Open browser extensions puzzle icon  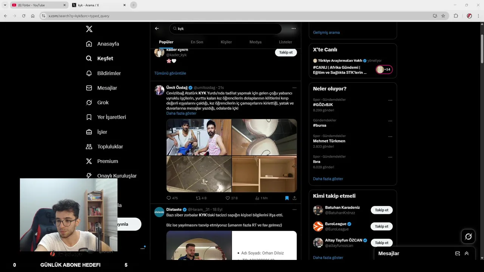[456, 16]
